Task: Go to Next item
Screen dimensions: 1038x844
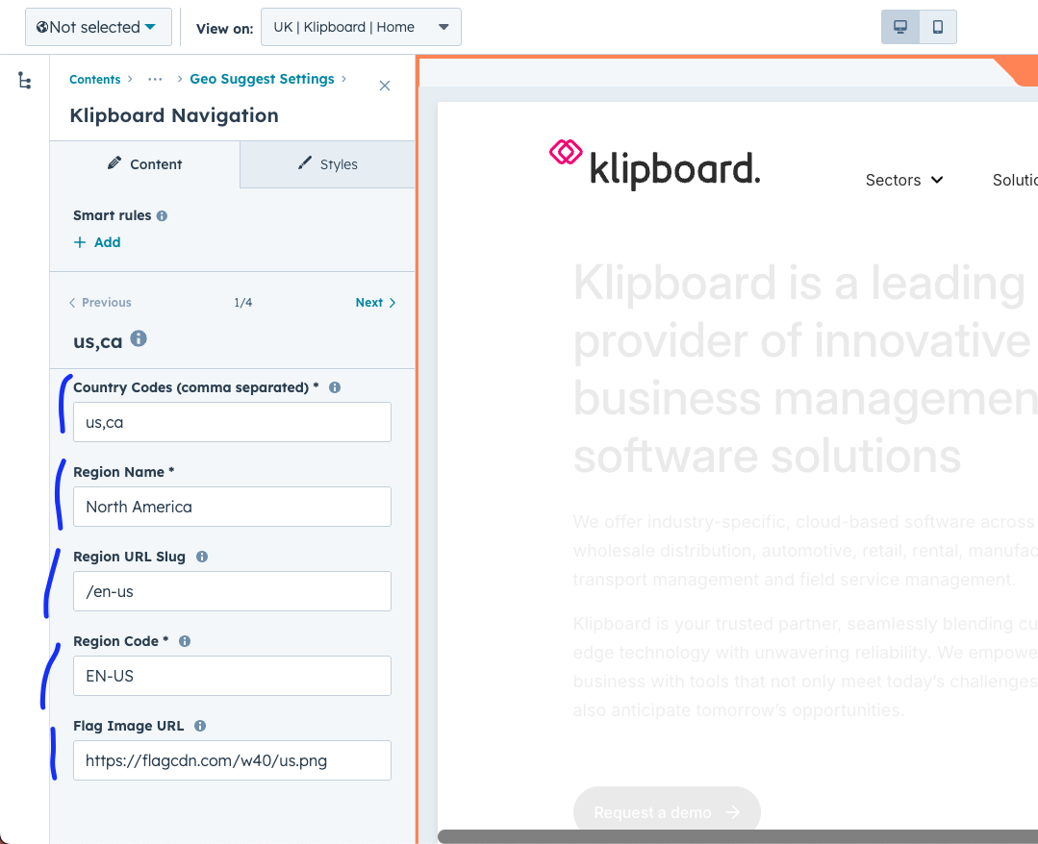Action: coord(375,302)
